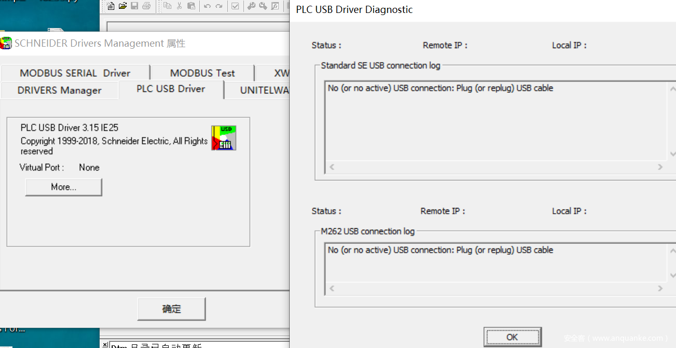Screen dimensions: 676x348
Task: Switch to the MODBUS SERIAL Driver tab
Action: click(x=75, y=73)
